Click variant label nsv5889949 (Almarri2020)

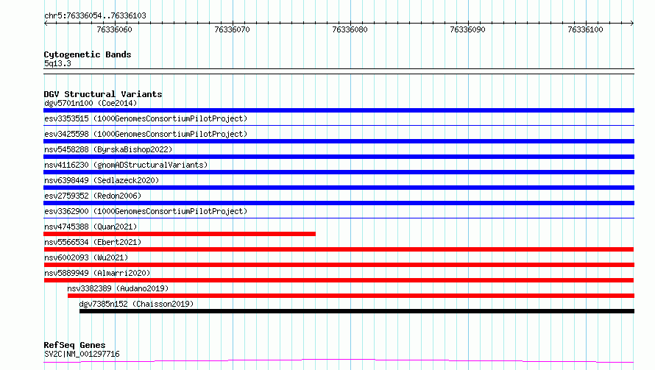pyautogui.click(x=97, y=273)
